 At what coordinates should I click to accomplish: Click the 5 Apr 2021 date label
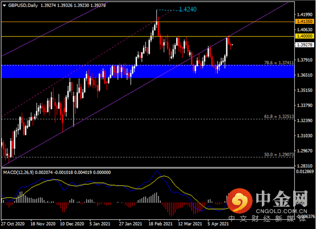[218, 224]
